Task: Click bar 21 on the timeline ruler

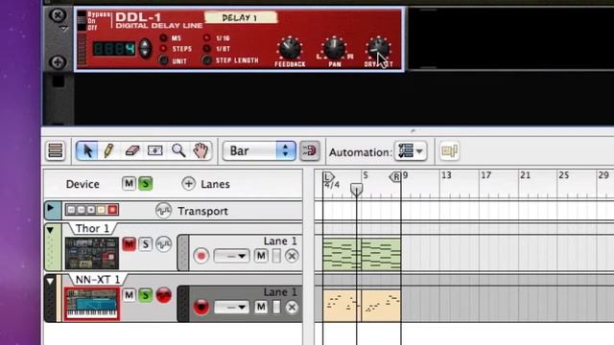Action: click(525, 175)
